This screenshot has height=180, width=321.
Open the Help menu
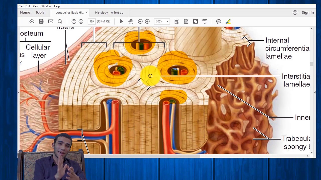pyautogui.click(x=57, y=6)
